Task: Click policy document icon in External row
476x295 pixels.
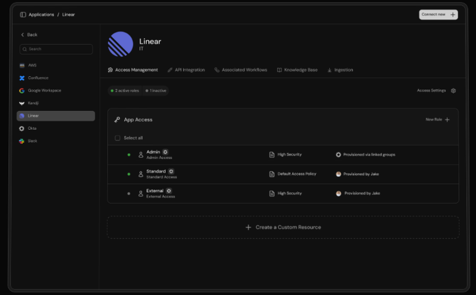Action: click(x=272, y=194)
